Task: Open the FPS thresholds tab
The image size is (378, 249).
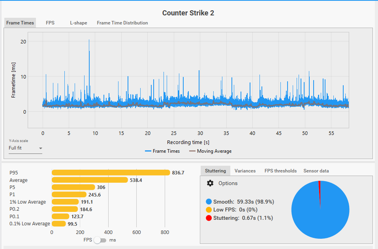Action: 280,171
